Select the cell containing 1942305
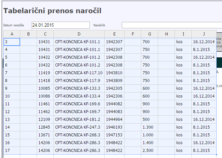Image resolution: width=222 pixels, height=158 pixels. [114, 88]
